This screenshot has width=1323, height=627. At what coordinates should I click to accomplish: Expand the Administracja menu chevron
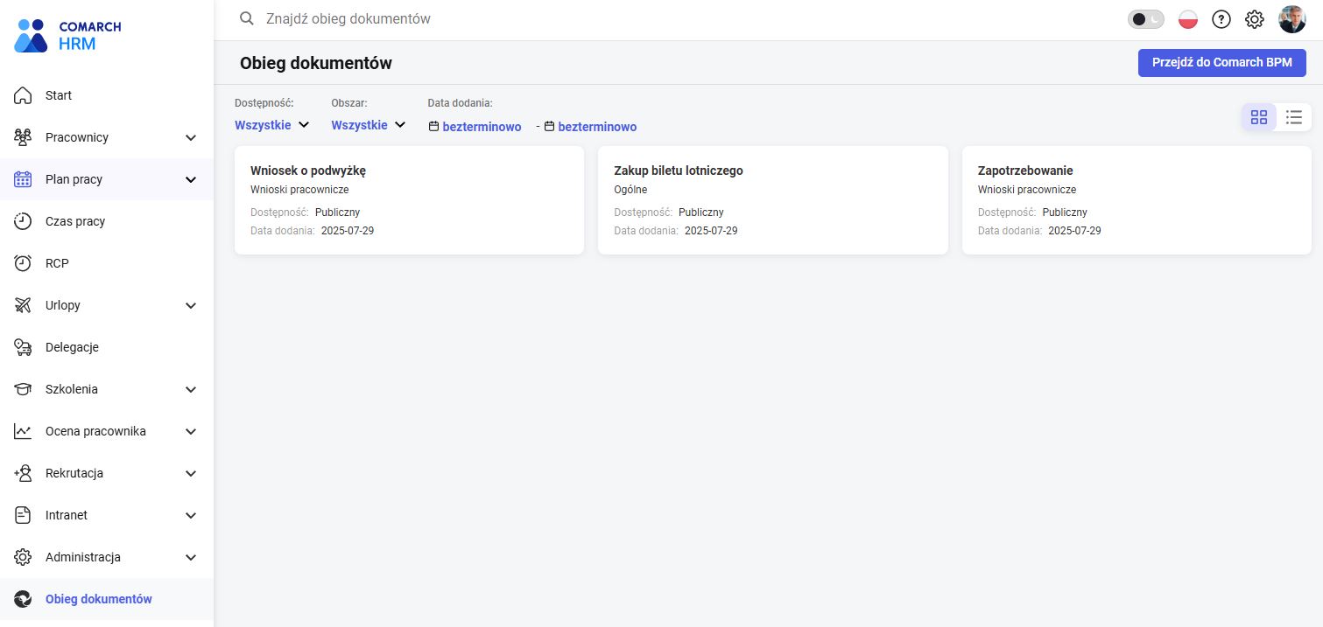pos(191,557)
